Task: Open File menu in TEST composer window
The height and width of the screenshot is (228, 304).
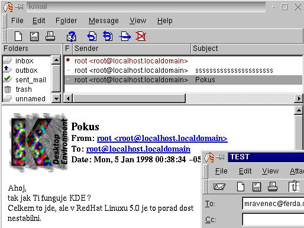Action: tap(221, 171)
